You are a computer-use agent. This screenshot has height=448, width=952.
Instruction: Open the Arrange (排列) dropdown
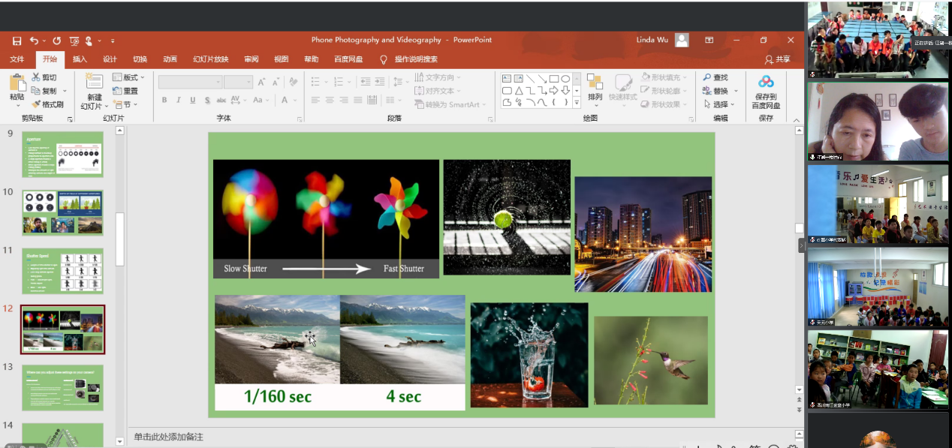[595, 89]
